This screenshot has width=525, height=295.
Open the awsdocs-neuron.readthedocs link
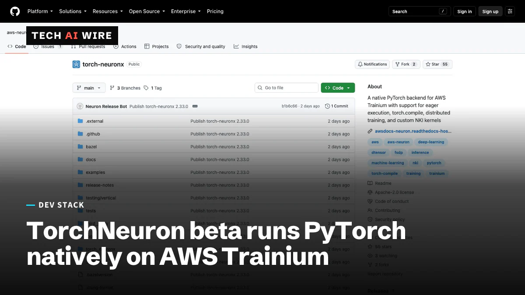point(413,131)
